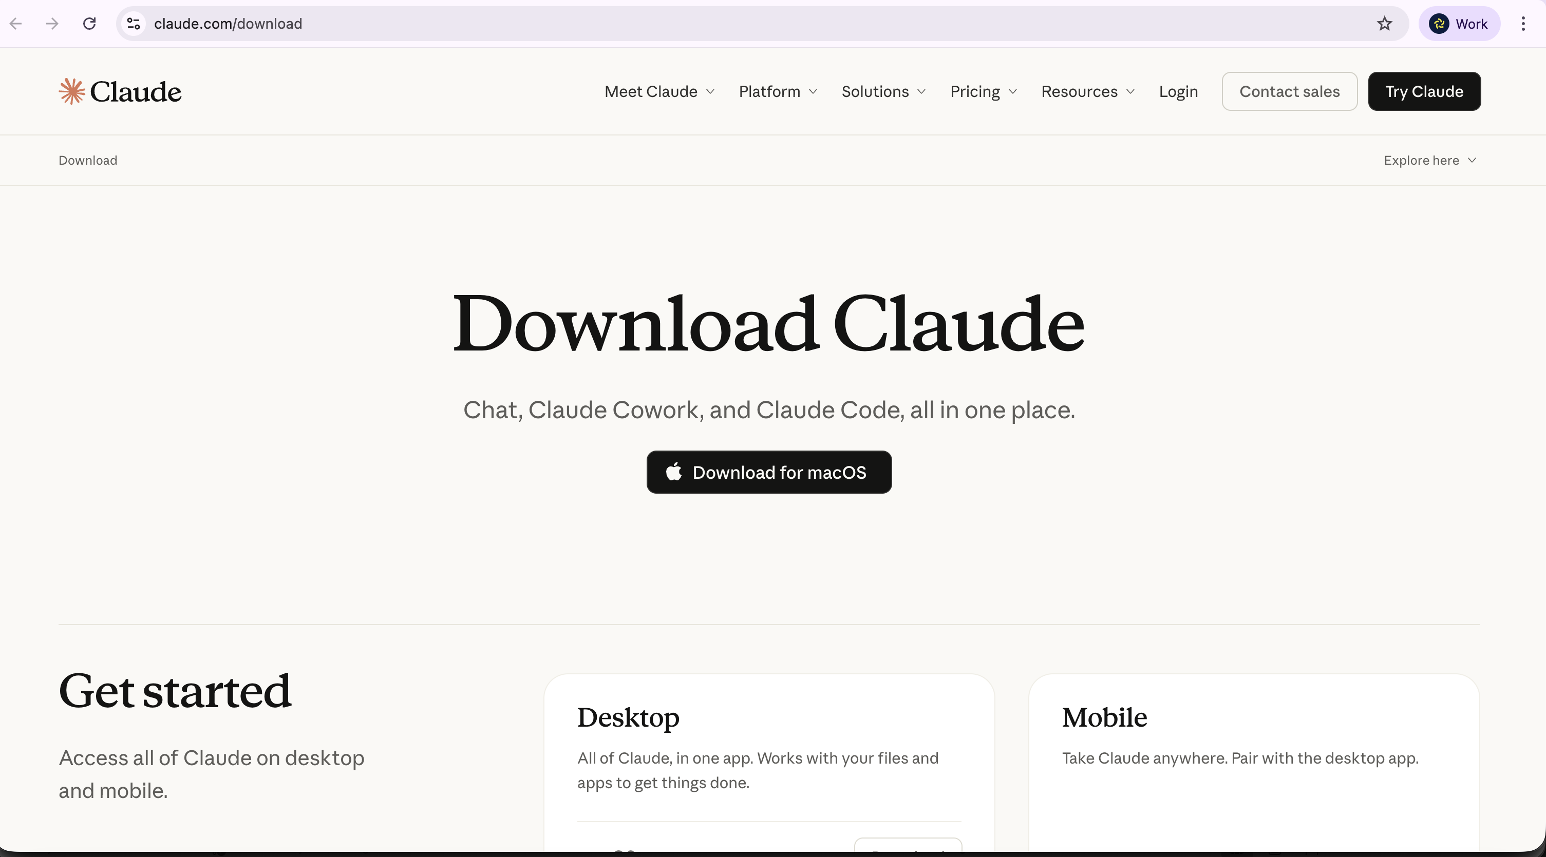Screen dimensions: 1546x857
Task: Click 'Access all of Claude on desktop' text
Action: 211,774
